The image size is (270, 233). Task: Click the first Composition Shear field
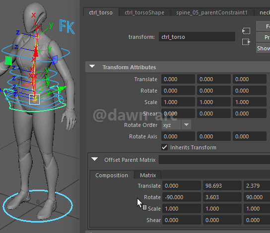click(182, 220)
